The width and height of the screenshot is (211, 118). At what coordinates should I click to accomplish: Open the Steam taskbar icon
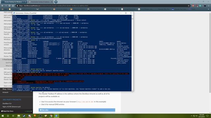(24, 116)
